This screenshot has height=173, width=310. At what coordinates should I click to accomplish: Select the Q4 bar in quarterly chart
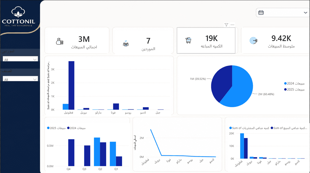(71, 153)
